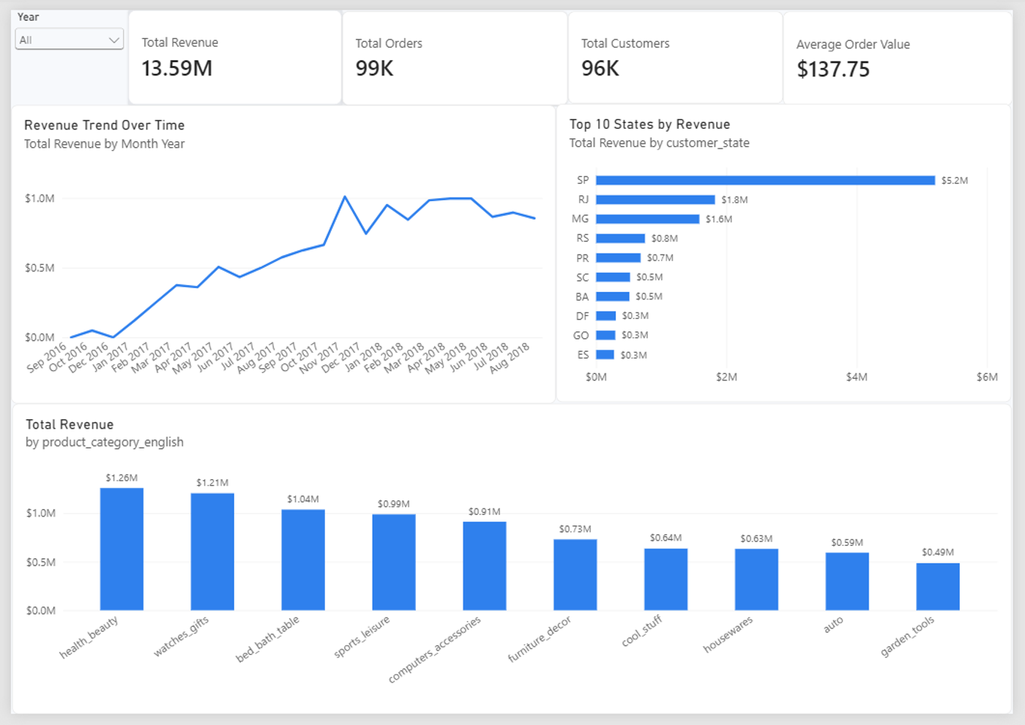Select the SC revenue bar
The width and height of the screenshot is (1025, 725).
(613, 277)
